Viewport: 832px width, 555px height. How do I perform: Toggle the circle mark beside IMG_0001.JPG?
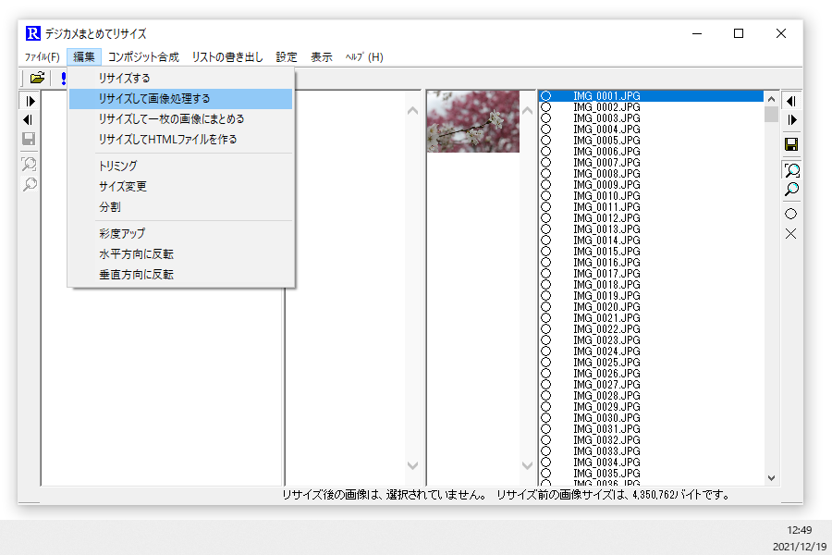tap(546, 96)
